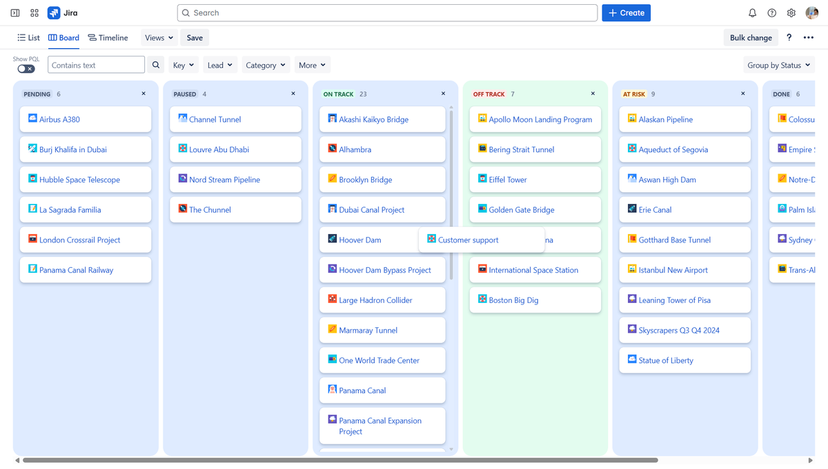Click the Apollo Moon Landing Program icon
The height and width of the screenshot is (469, 828).
[482, 118]
